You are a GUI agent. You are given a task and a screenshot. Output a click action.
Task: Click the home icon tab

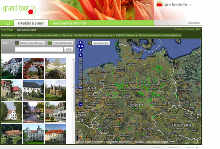coord(8,23)
